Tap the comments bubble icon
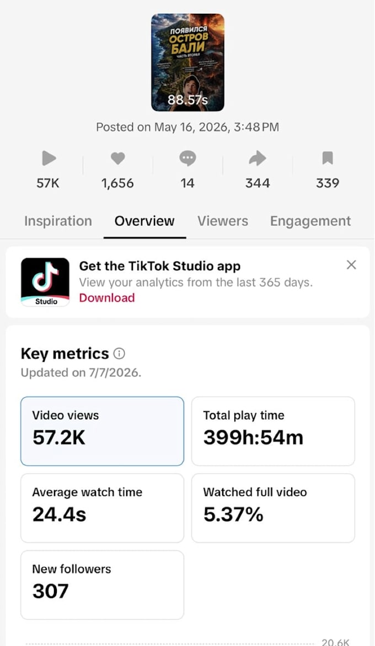 pyautogui.click(x=187, y=158)
